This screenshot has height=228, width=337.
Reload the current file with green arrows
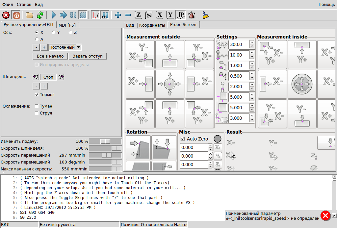[40, 15]
